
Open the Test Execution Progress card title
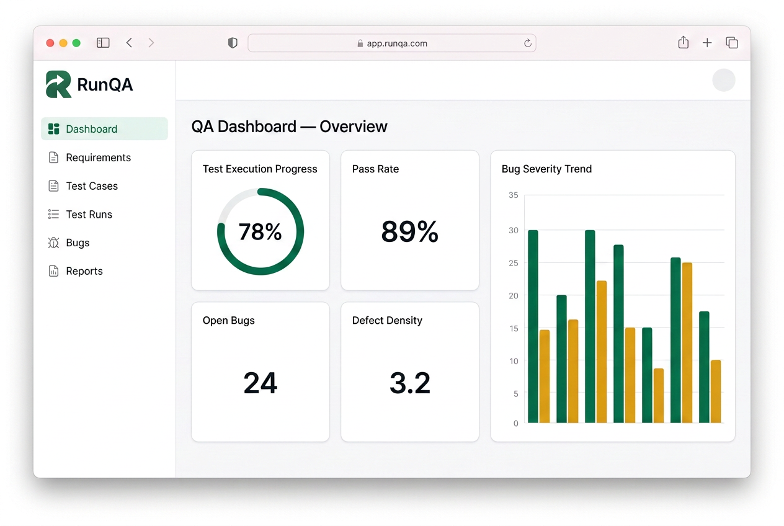coord(260,169)
